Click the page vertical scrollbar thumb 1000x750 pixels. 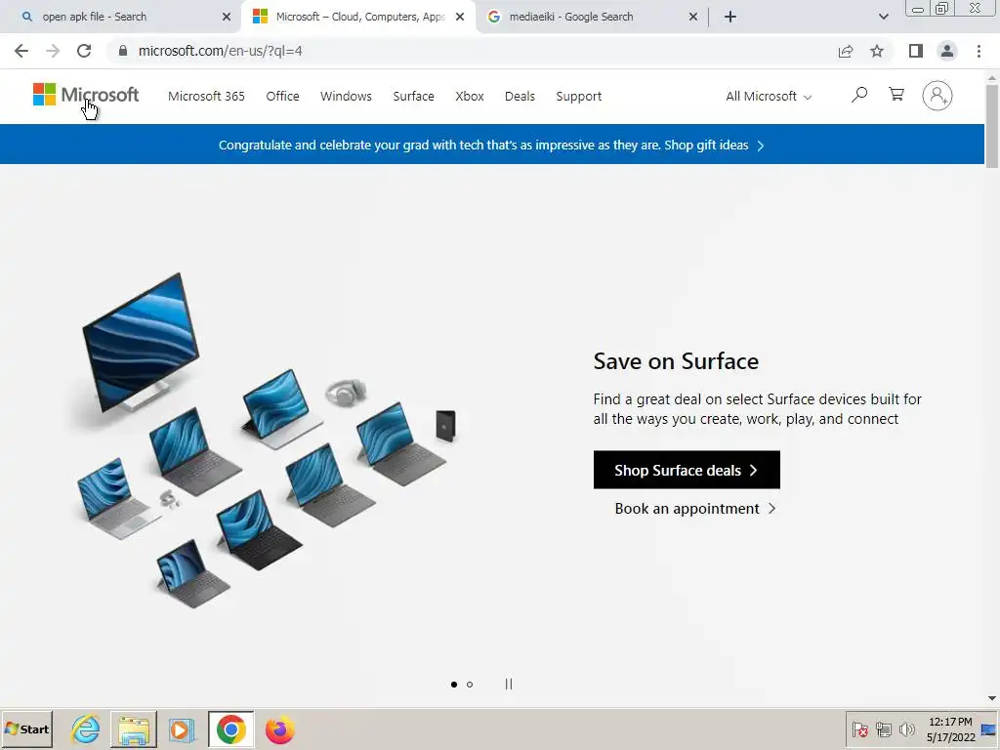tap(992, 126)
